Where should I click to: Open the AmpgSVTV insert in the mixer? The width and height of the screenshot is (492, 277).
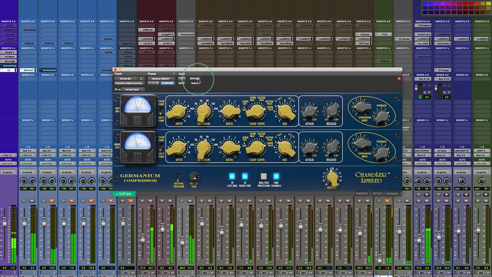166,34
